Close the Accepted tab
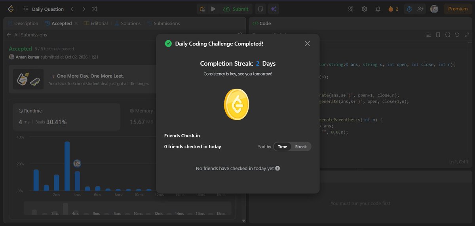The height and width of the screenshot is (226, 475). (76, 23)
